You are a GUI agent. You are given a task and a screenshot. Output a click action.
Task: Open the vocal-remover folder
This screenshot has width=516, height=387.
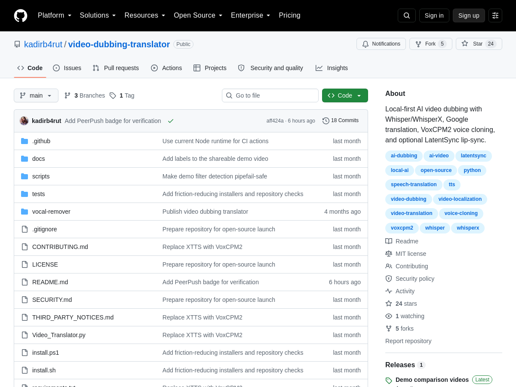[51, 212]
